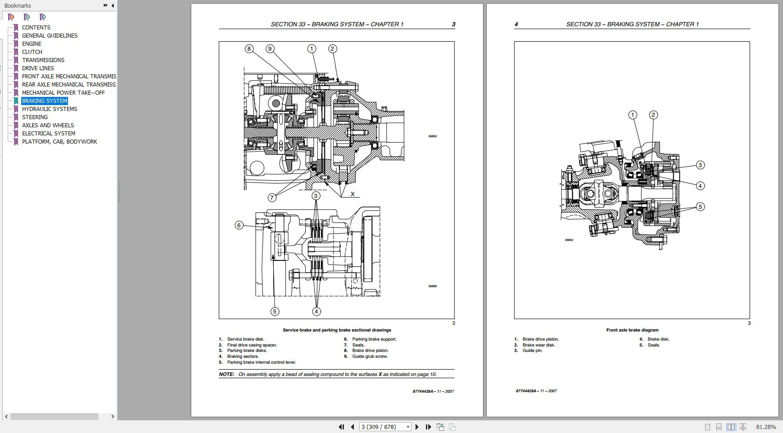Delete the selected bookmark using red X icon
783x433 pixels.
[x=10, y=17]
